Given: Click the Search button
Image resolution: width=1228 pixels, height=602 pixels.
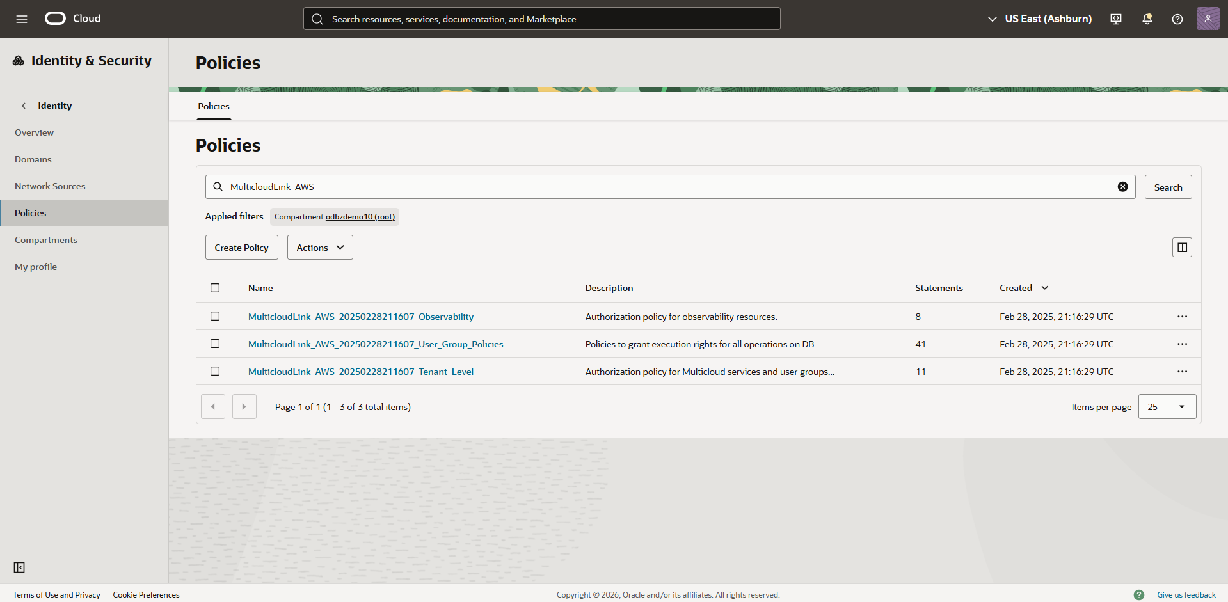Looking at the screenshot, I should (1168, 187).
